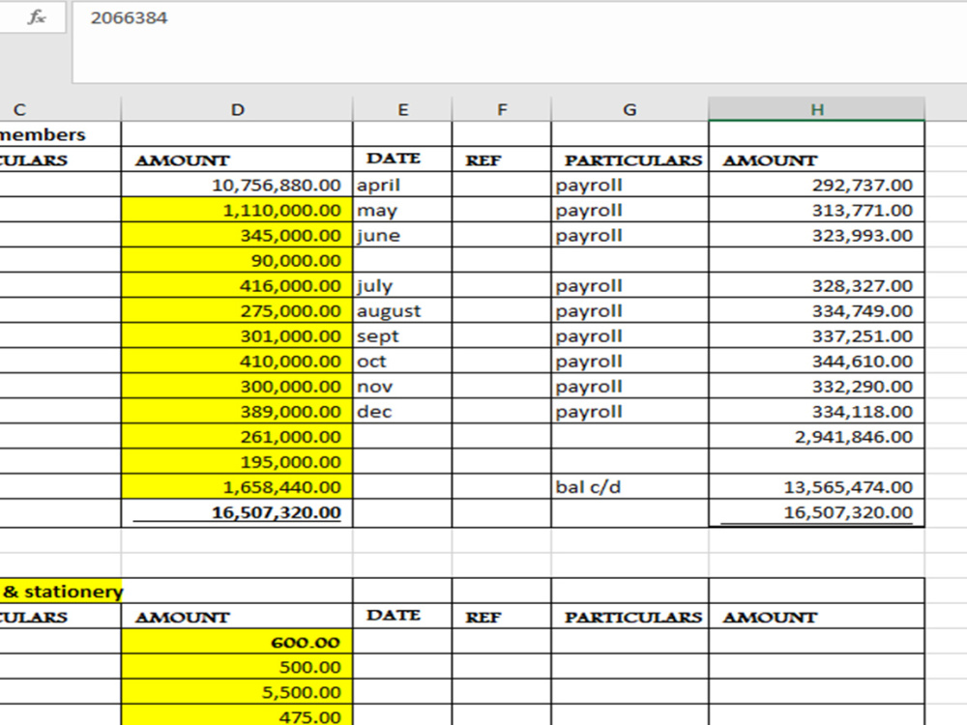Screen dimensions: 967x725
Task: Select the bold total 16,507,320.00 in column D
Action: 238,513
